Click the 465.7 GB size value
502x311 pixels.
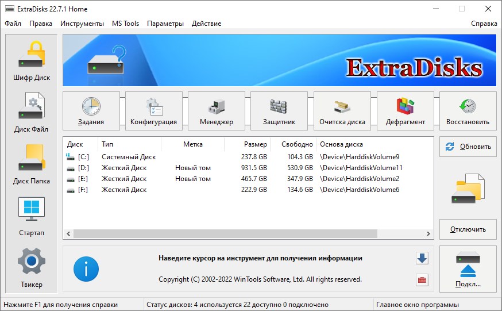click(x=254, y=179)
